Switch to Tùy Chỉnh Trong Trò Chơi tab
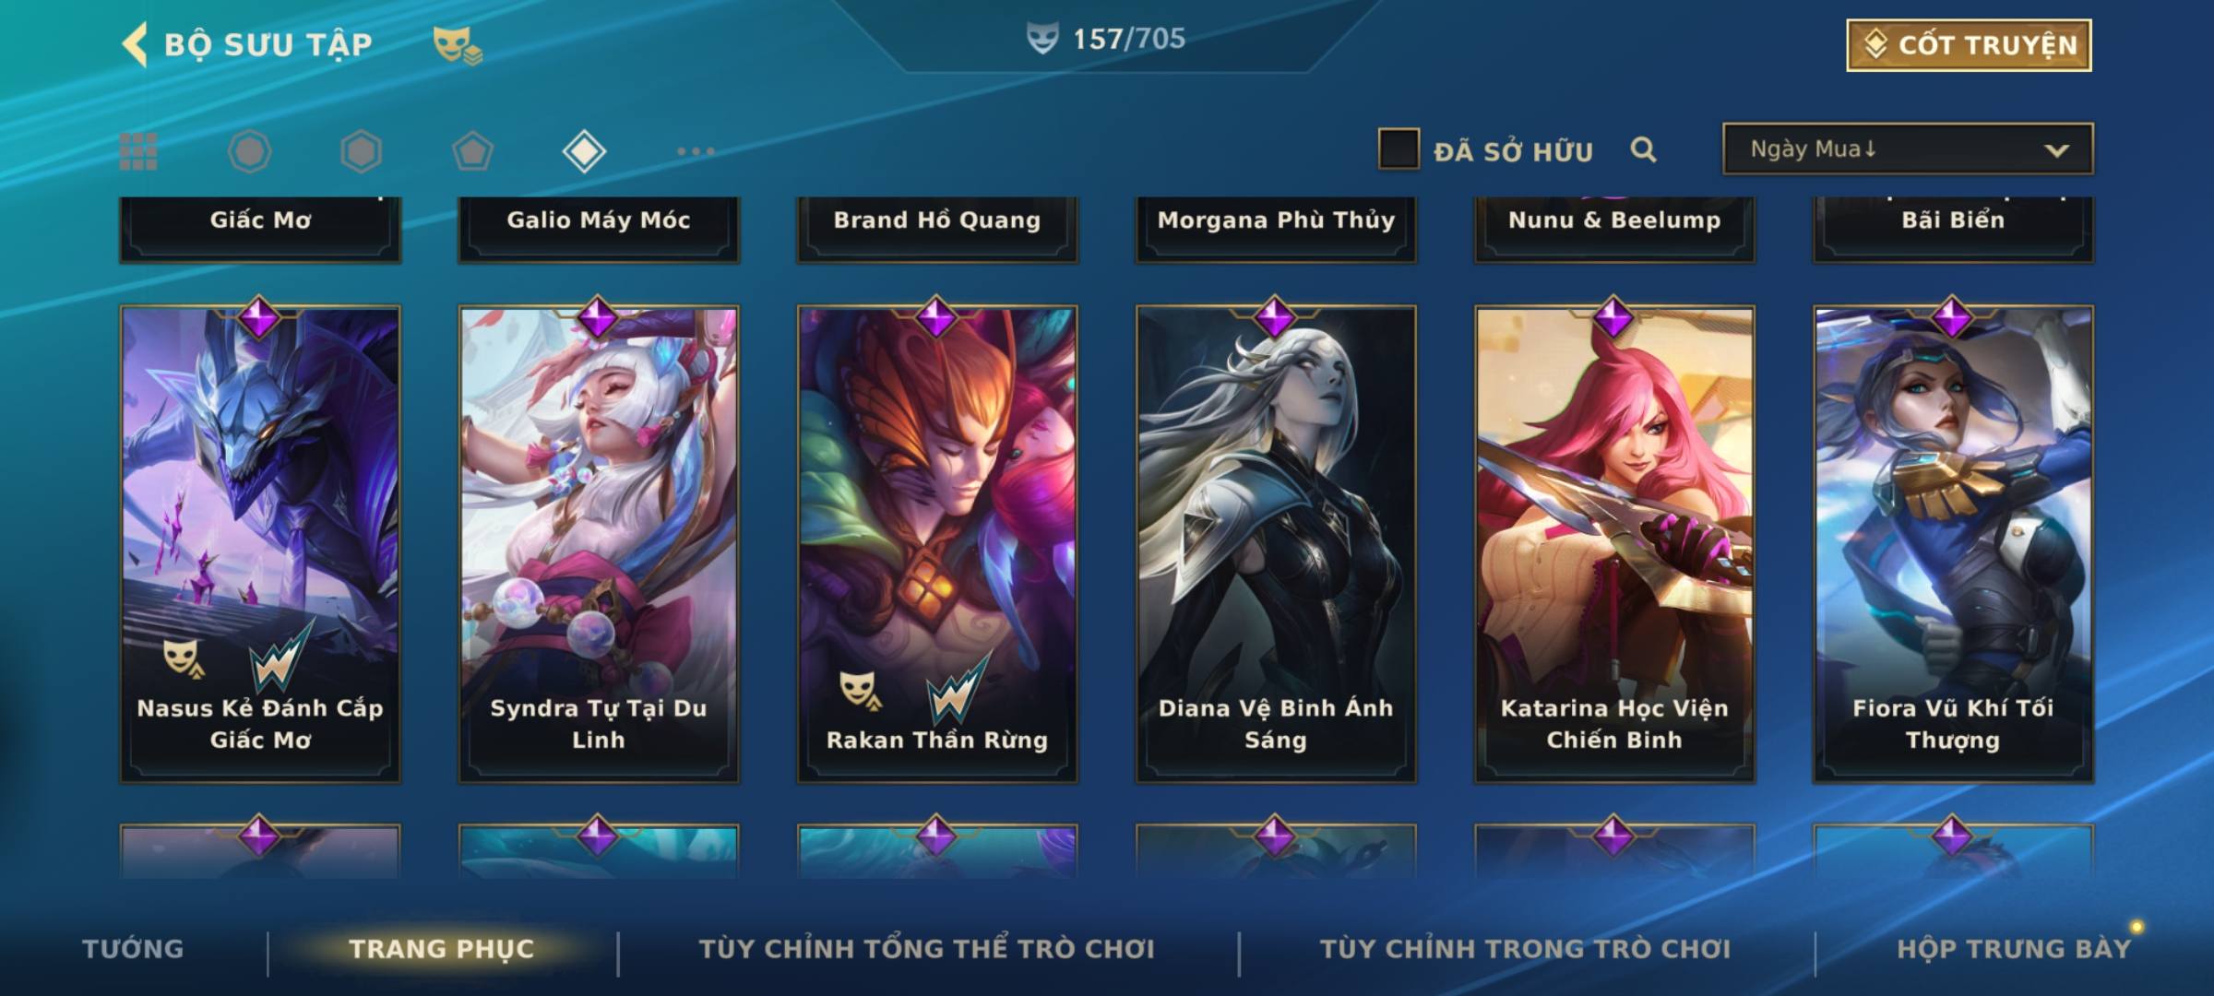Image resolution: width=2214 pixels, height=996 pixels. [x=1525, y=949]
